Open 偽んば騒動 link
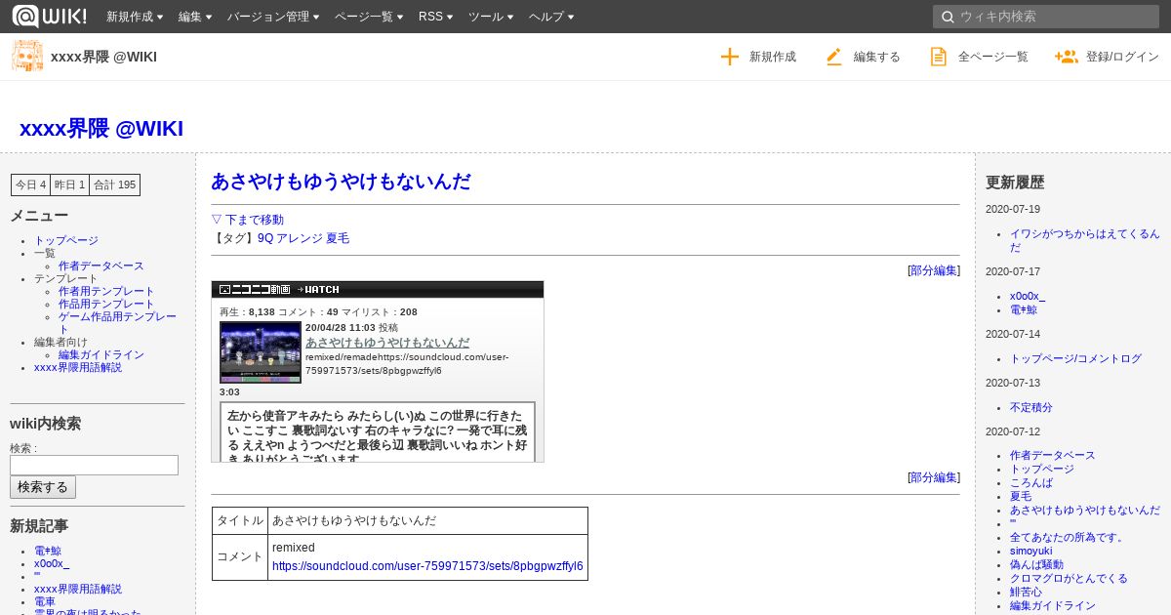This screenshot has height=615, width=1171. tap(1037, 564)
